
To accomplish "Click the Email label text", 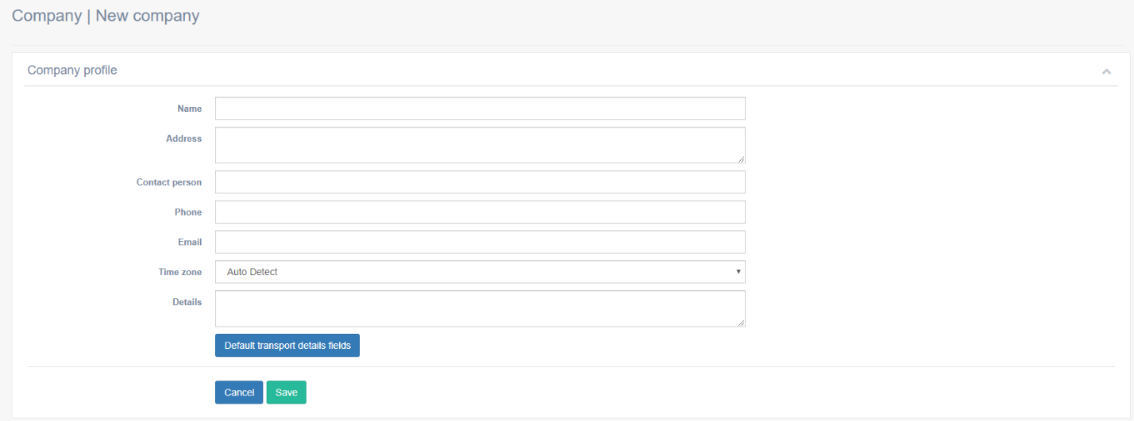I will coord(190,242).
